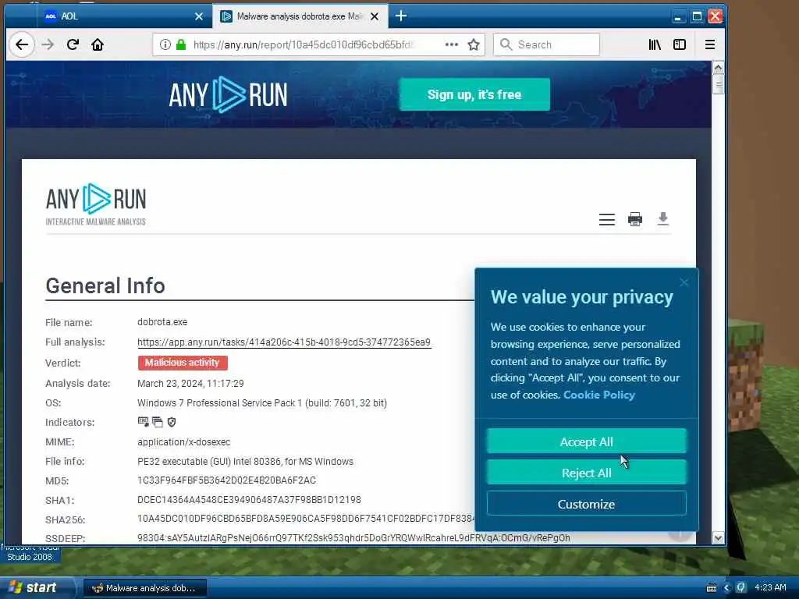
Task: Open the browser home page icon
Action: (x=98, y=44)
